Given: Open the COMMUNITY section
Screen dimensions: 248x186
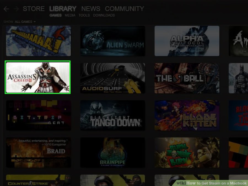Looking at the screenshot, I should [125, 9].
